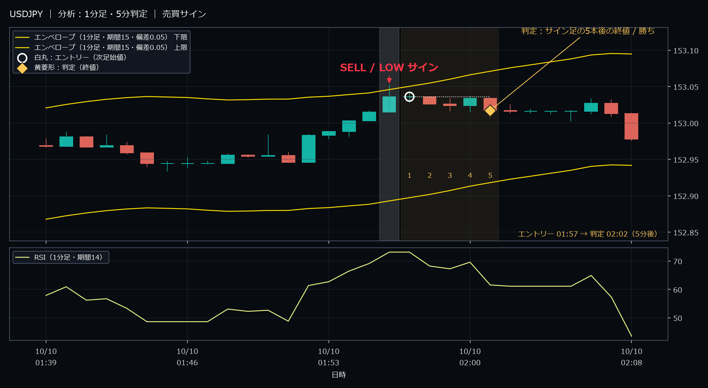Click the RSI axis value 70
Viewport: 708px width, 388px height.
click(x=678, y=261)
